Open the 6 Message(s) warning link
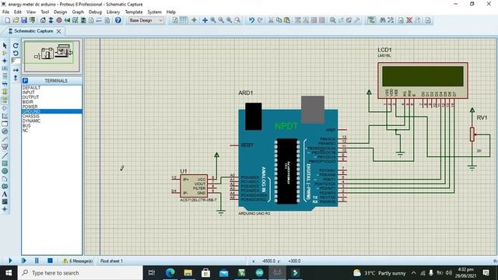Viewport: 498px width, 280px height. (x=78, y=261)
